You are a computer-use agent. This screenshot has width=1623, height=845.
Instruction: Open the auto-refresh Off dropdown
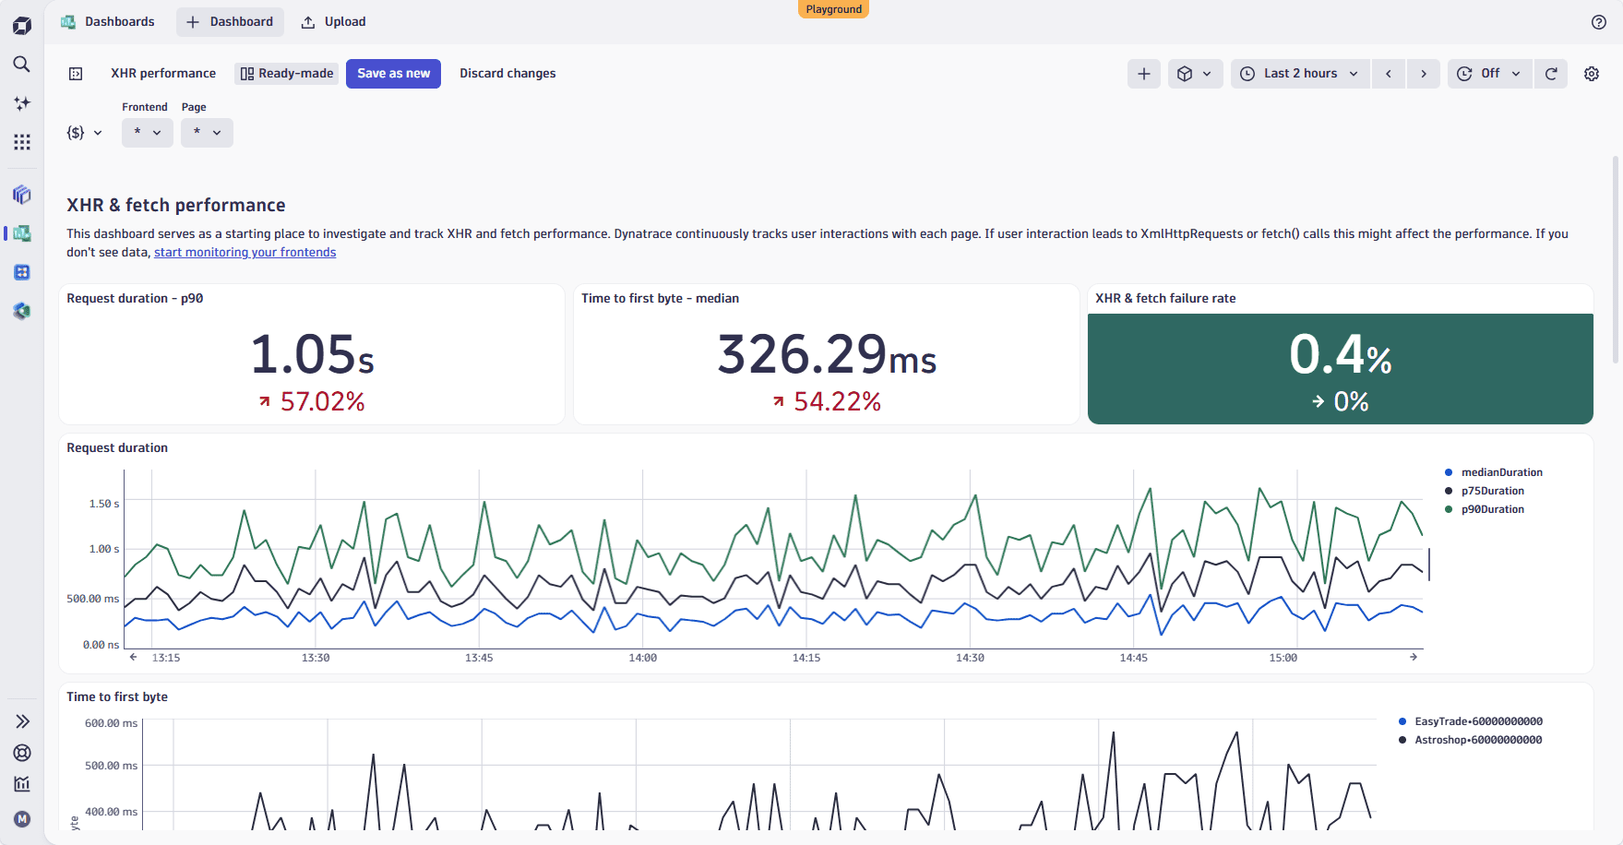tap(1489, 74)
